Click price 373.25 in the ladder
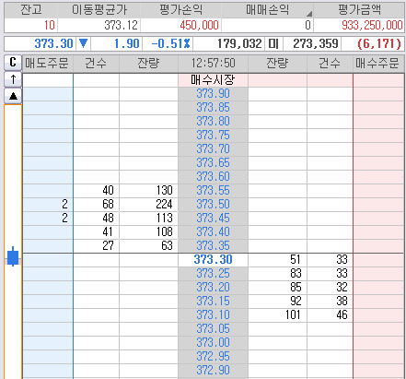The height and width of the screenshot is (379, 406). [213, 274]
